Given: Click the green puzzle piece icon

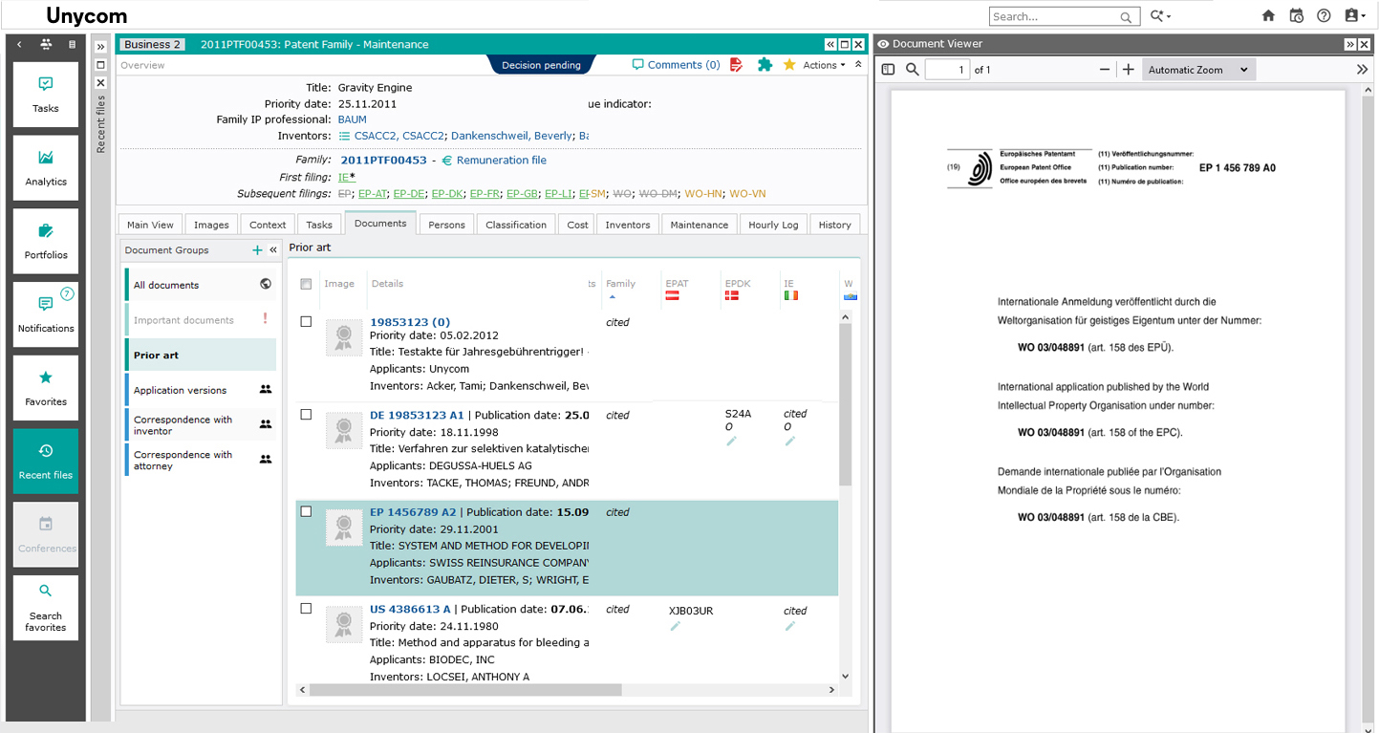Looking at the screenshot, I should coord(765,65).
